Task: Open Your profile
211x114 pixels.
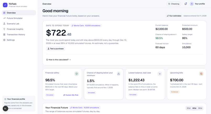Action: pyautogui.click(x=197, y=4)
